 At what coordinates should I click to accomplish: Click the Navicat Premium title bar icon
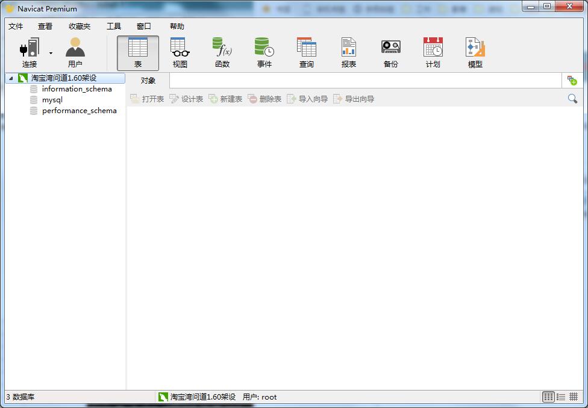tap(10, 8)
